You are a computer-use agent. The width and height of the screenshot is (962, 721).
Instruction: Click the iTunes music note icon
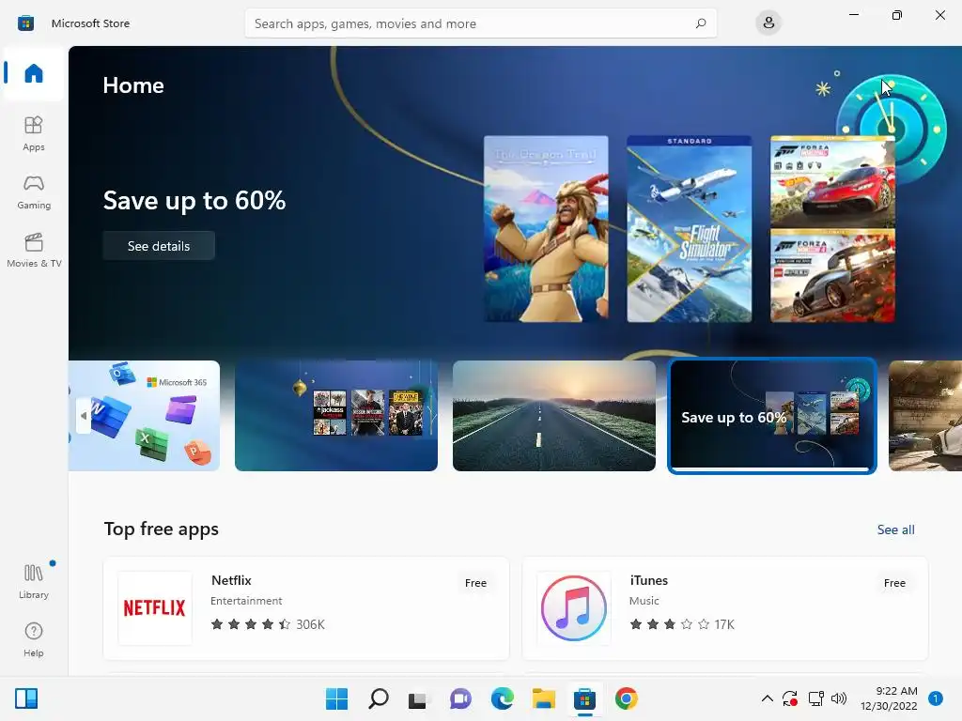point(574,608)
